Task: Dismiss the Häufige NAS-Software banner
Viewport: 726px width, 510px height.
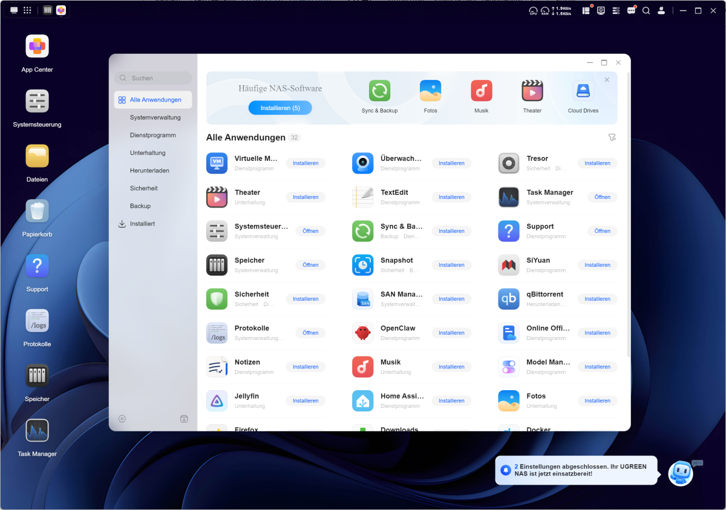Action: click(x=607, y=80)
